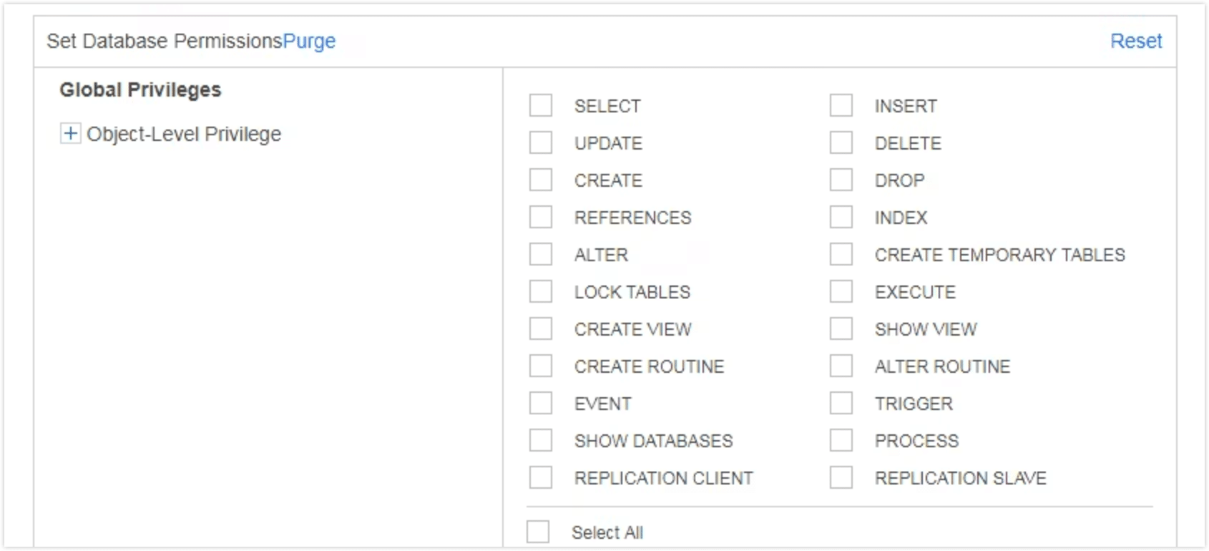Tick the CREATE VIEW checkbox
The image size is (1209, 551).
tap(541, 329)
